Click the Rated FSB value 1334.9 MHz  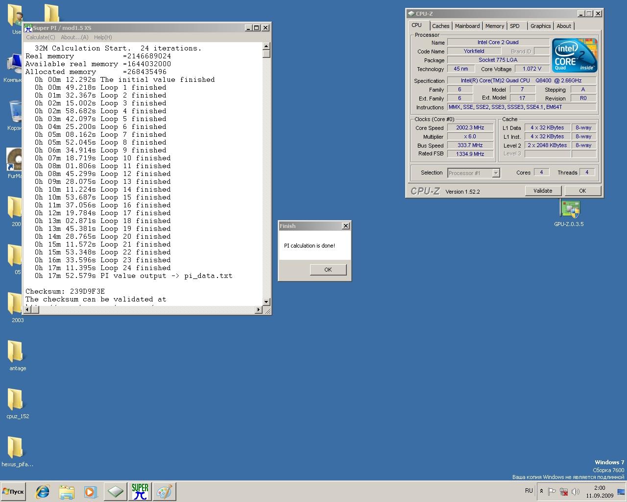(x=470, y=154)
